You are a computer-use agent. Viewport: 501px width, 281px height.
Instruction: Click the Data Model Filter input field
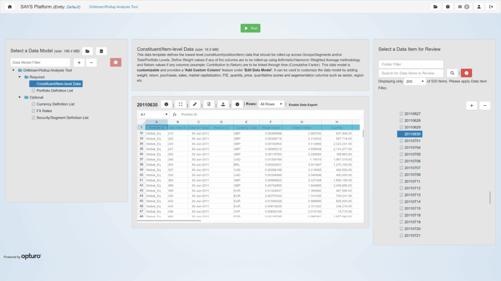(41, 62)
